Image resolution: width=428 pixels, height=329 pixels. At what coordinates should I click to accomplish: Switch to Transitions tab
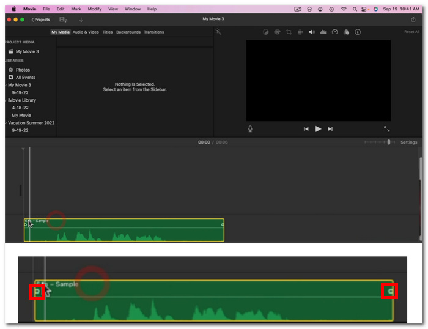pos(154,32)
